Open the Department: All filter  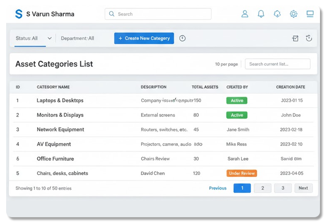click(78, 39)
